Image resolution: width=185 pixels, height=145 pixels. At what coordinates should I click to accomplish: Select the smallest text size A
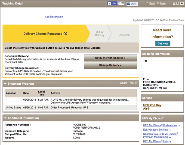[x=174, y=4]
